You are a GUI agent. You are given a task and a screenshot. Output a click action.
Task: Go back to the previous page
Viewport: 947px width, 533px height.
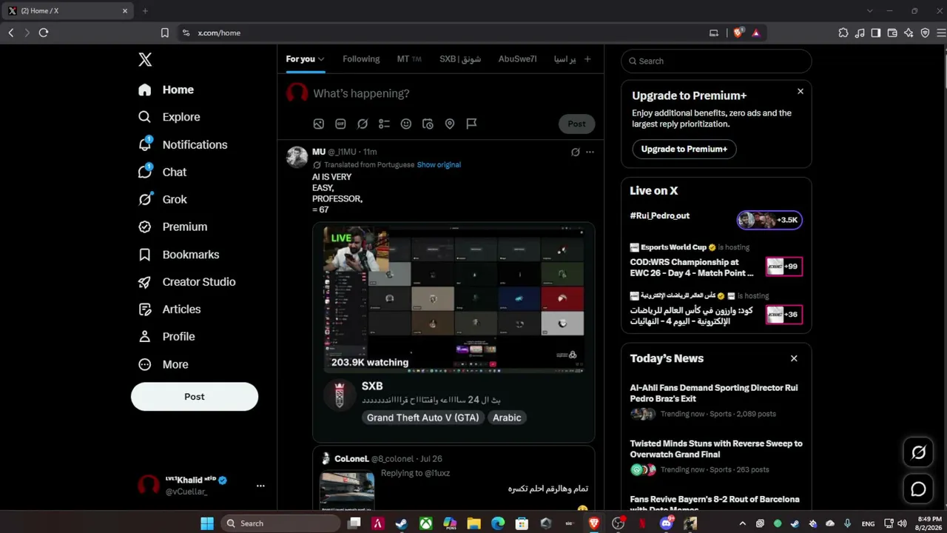tap(11, 33)
